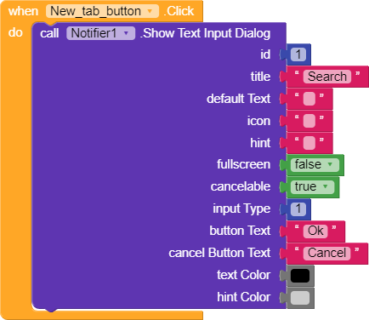Edit the input Type number field
The height and width of the screenshot is (320, 369).
pos(298,209)
